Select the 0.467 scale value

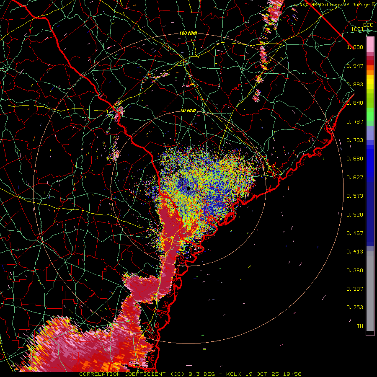tap(355, 233)
